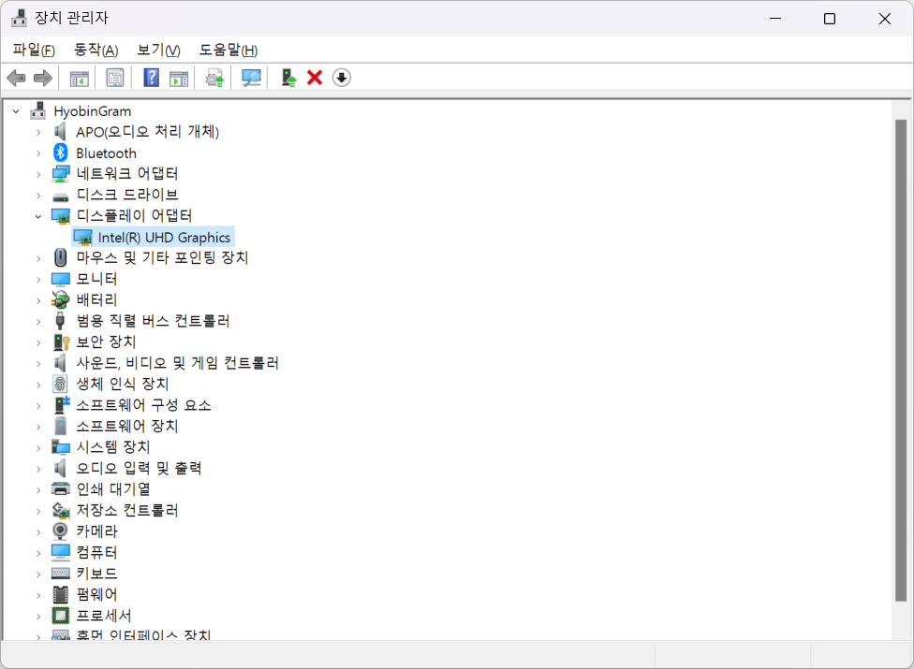The height and width of the screenshot is (669, 914).
Task: Click the chip icon beside 펌웨어
Action: point(61,594)
